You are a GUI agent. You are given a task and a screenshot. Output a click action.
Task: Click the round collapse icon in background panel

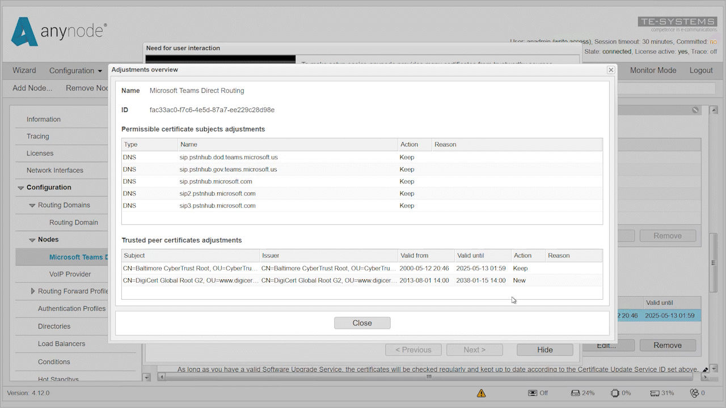(x=695, y=110)
